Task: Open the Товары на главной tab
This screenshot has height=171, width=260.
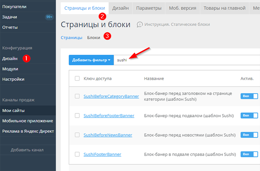Action: (x=224, y=8)
